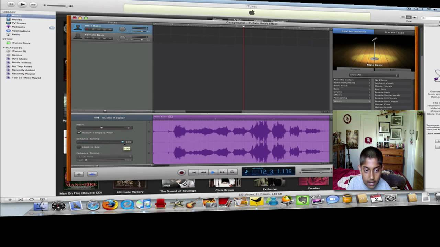Open iTunes from the Dock

144,204
